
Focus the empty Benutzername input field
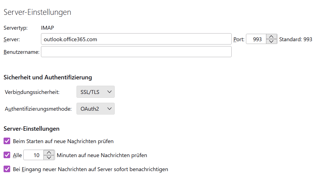[x=136, y=52]
